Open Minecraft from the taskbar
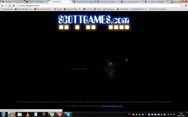Image resolution: width=188 pixels, height=117 pixels. point(44,114)
